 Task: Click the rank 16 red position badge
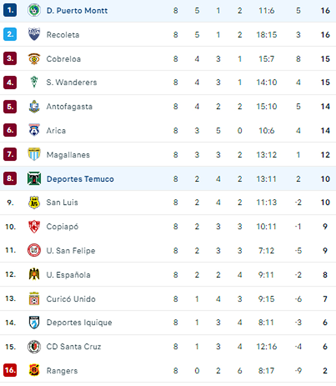10,371
